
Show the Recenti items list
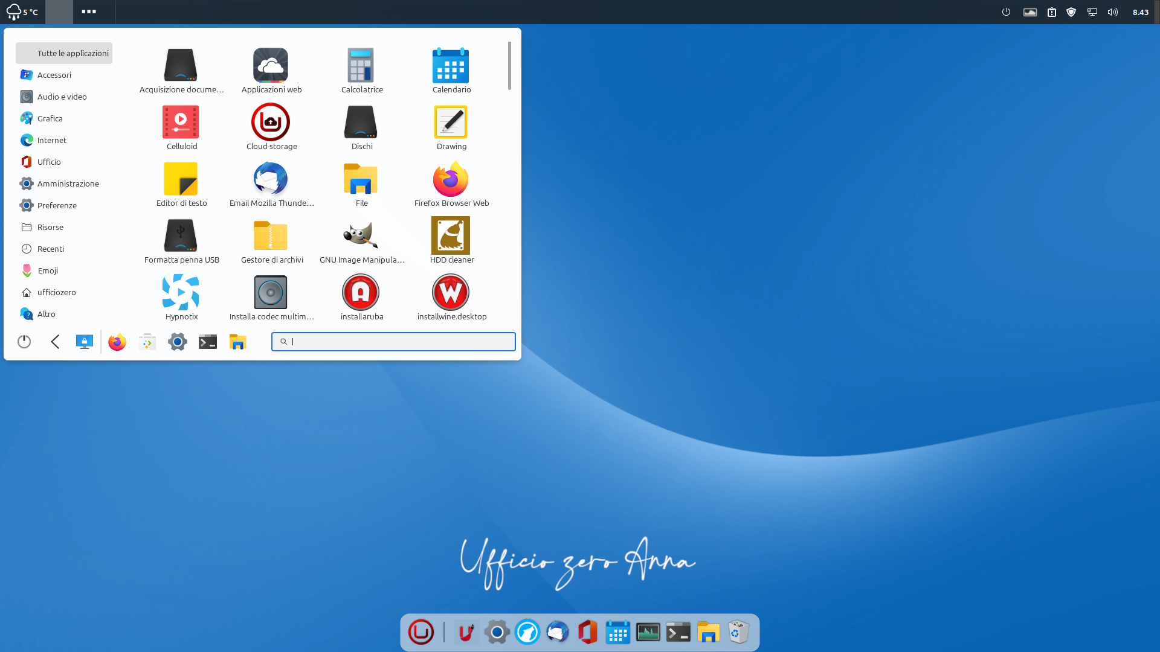(50, 249)
